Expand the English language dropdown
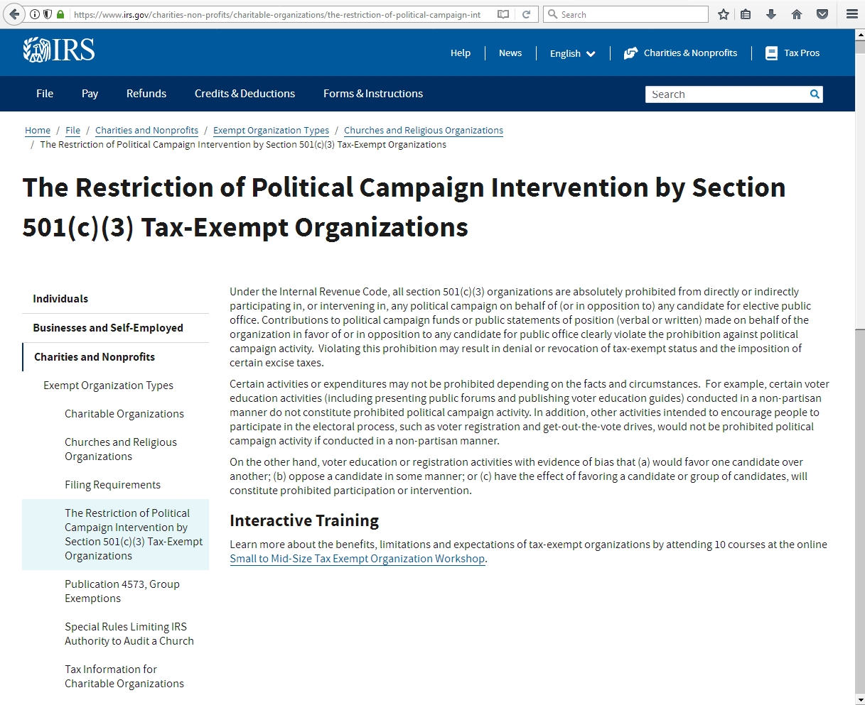The height and width of the screenshot is (705, 865). 572,53
